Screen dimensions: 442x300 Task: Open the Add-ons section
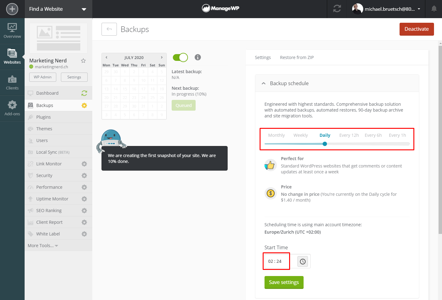click(12, 108)
